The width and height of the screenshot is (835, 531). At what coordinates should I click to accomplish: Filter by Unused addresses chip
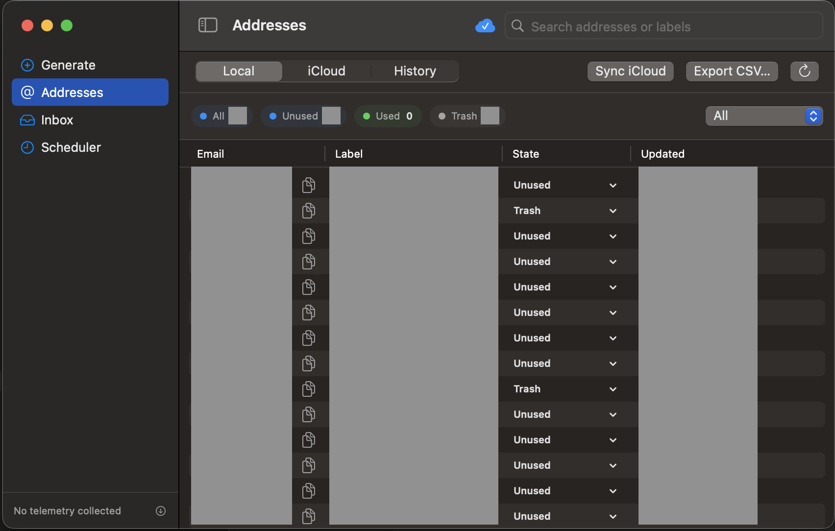pos(303,116)
